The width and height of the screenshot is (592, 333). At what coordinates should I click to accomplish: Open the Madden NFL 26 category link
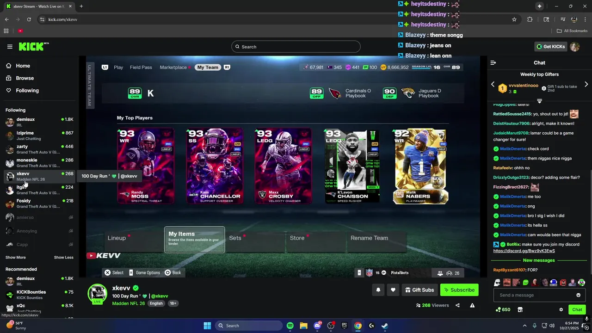[x=129, y=303]
